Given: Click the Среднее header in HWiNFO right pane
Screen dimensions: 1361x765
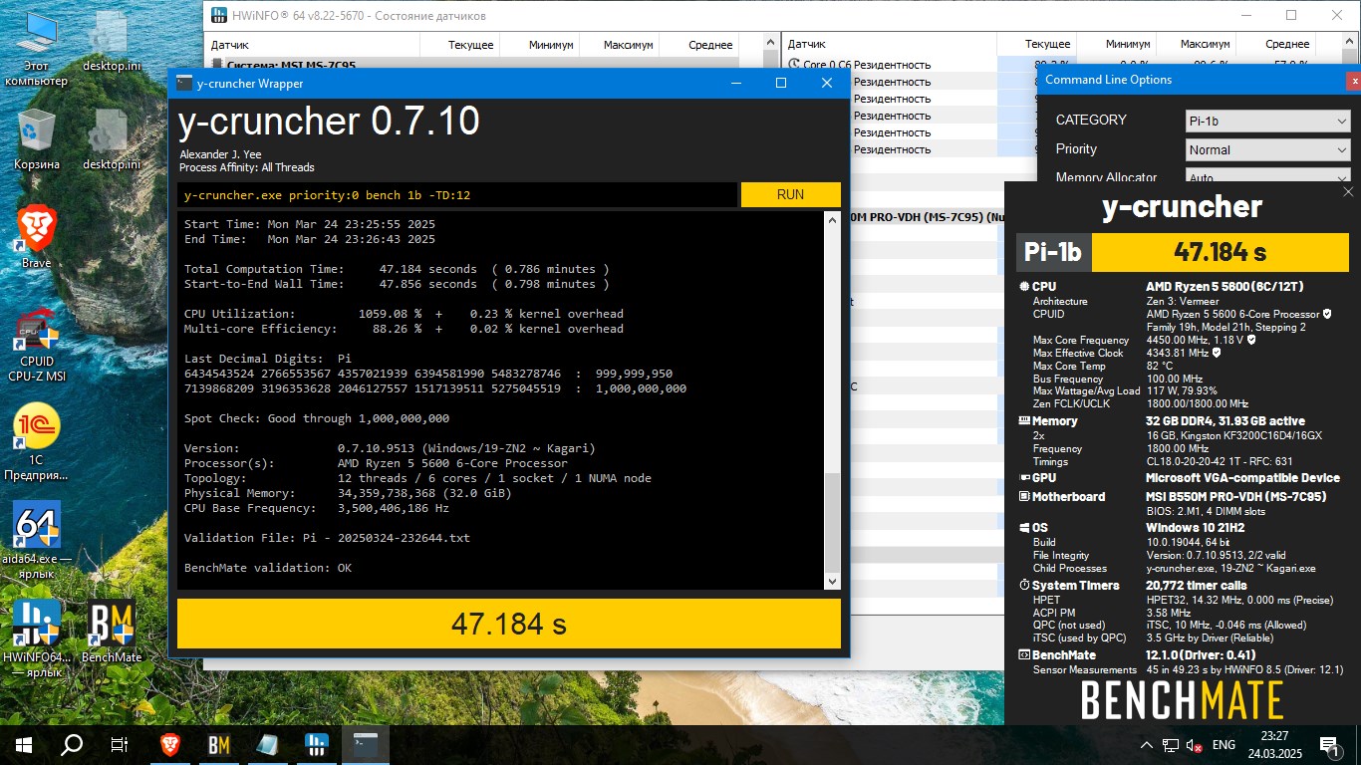Looking at the screenshot, I should point(1287,45).
